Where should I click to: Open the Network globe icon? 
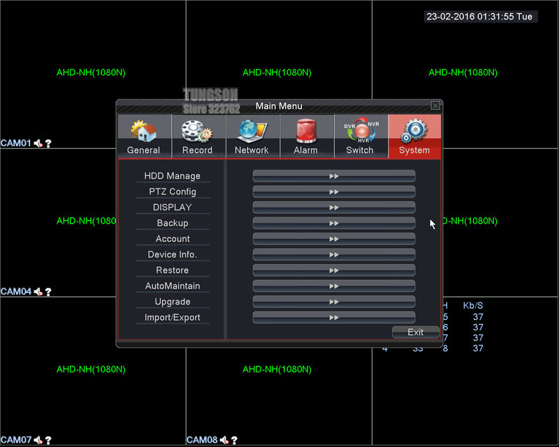tap(252, 131)
